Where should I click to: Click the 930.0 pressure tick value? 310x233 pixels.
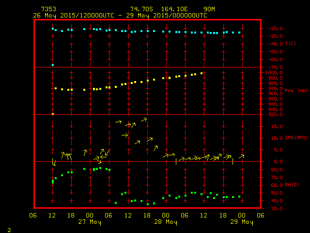[x=276, y=109]
